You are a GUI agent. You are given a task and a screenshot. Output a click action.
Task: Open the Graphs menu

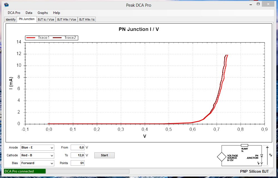[x=43, y=13]
